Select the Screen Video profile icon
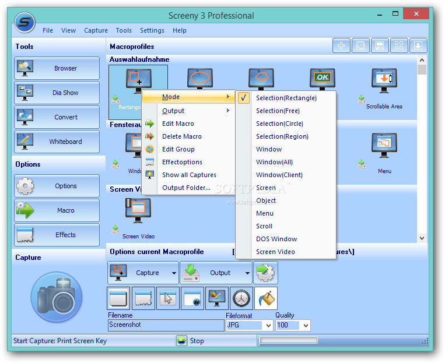The height and width of the screenshot is (363, 445). [138, 210]
